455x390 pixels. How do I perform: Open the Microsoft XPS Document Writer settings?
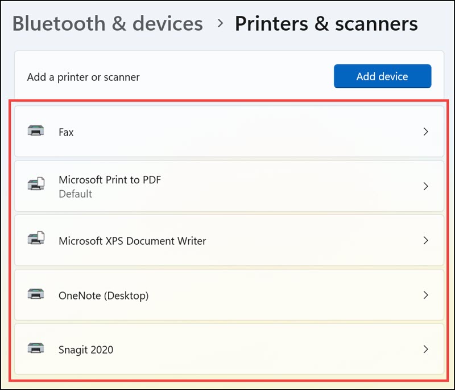pyautogui.click(x=227, y=241)
